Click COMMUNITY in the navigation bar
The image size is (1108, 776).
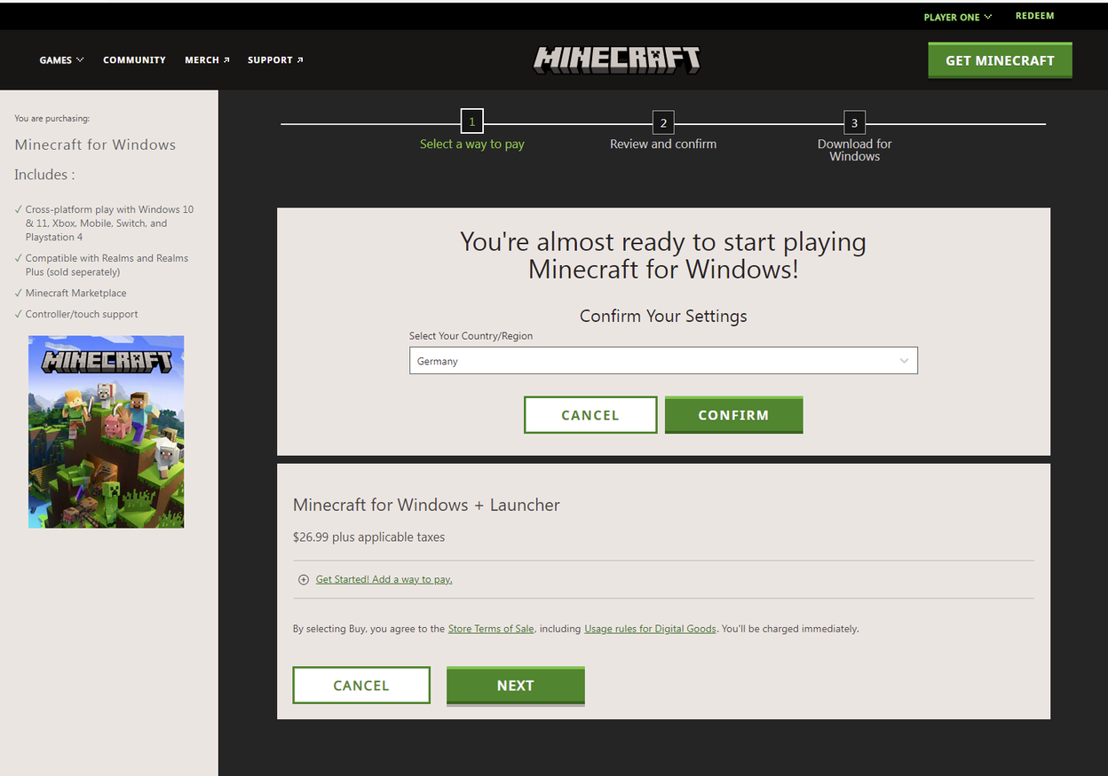click(134, 59)
